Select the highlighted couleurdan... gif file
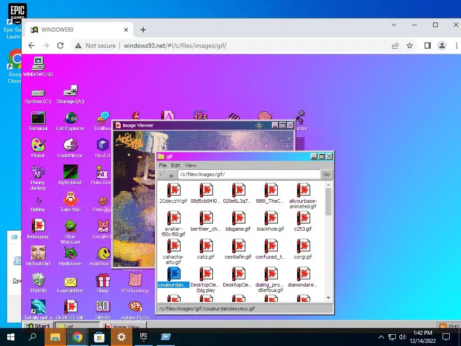 173,274
